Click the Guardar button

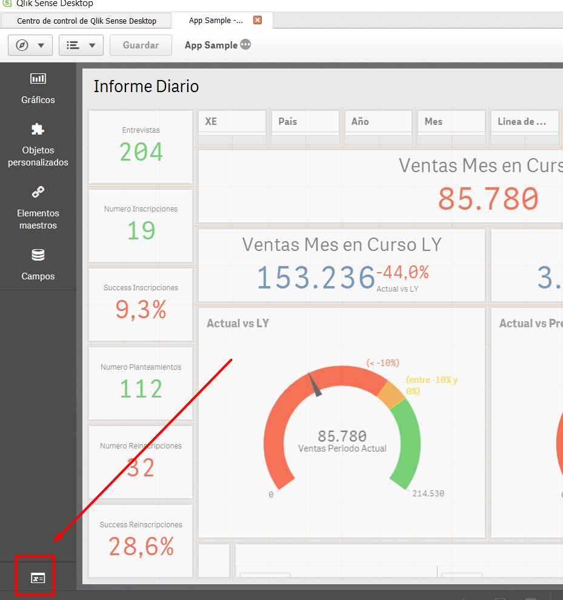[x=141, y=45]
